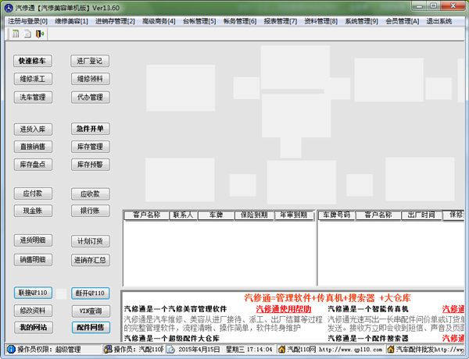Click the 急件开单 button
The image size is (469, 359).
91,129
